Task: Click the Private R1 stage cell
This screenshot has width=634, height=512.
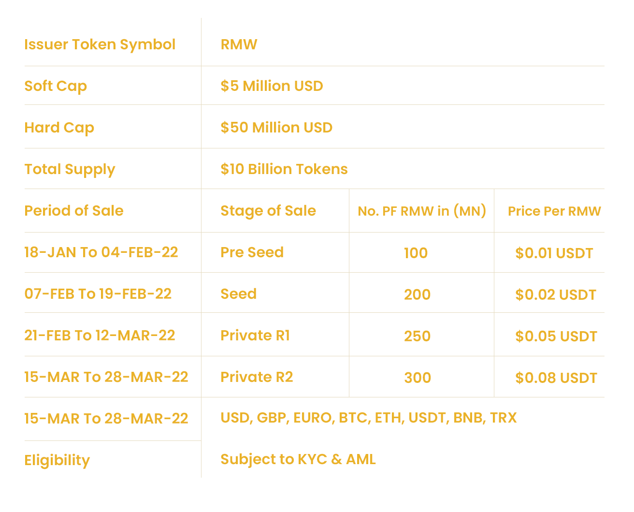Action: pyautogui.click(x=255, y=336)
